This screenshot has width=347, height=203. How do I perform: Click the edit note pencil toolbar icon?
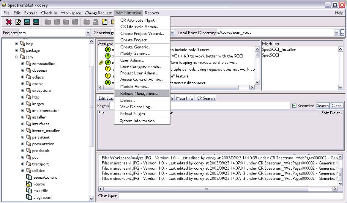pos(18,22)
